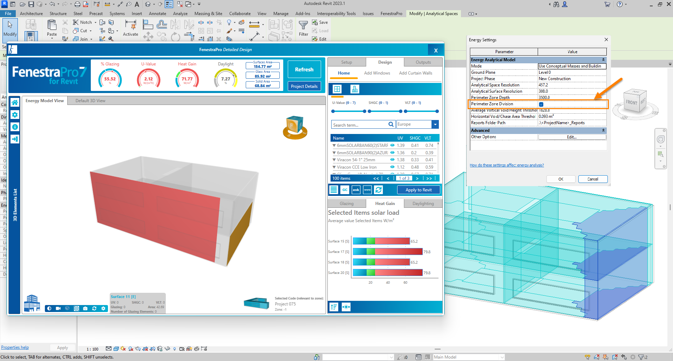
Task: Click the info icon in FenestraPro sidebar
Action: (x=15, y=127)
